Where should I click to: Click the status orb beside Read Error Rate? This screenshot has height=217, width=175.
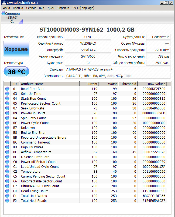coord(7,89)
